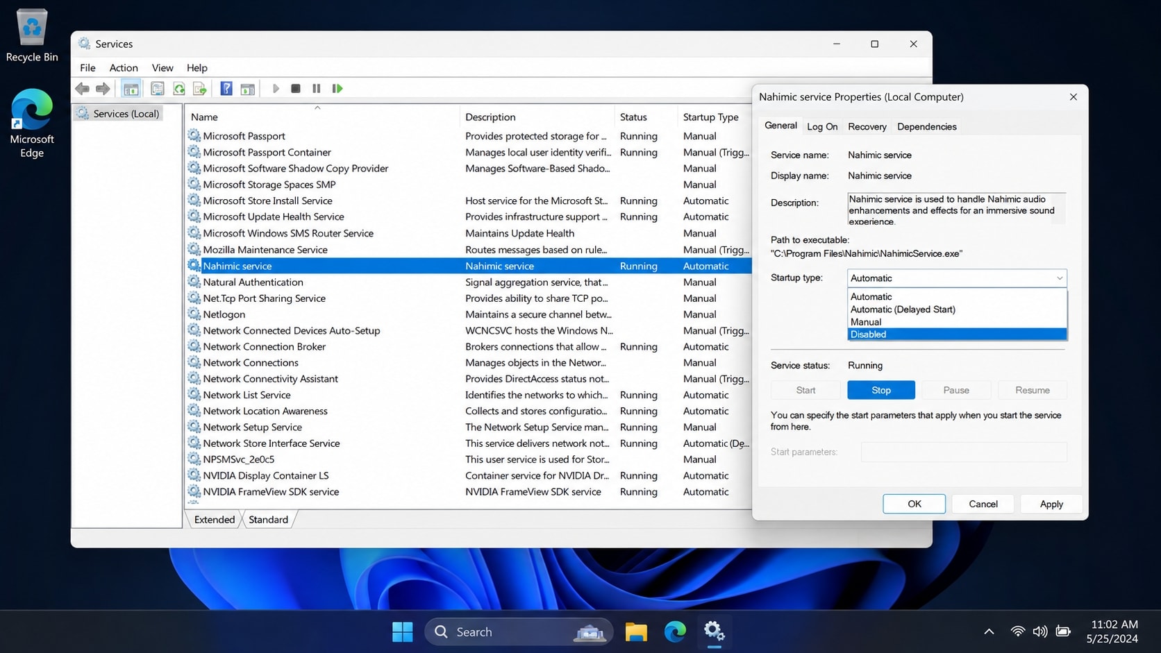Click gear icon beside Microsoft Passport
The image size is (1161, 653).
[194, 136]
